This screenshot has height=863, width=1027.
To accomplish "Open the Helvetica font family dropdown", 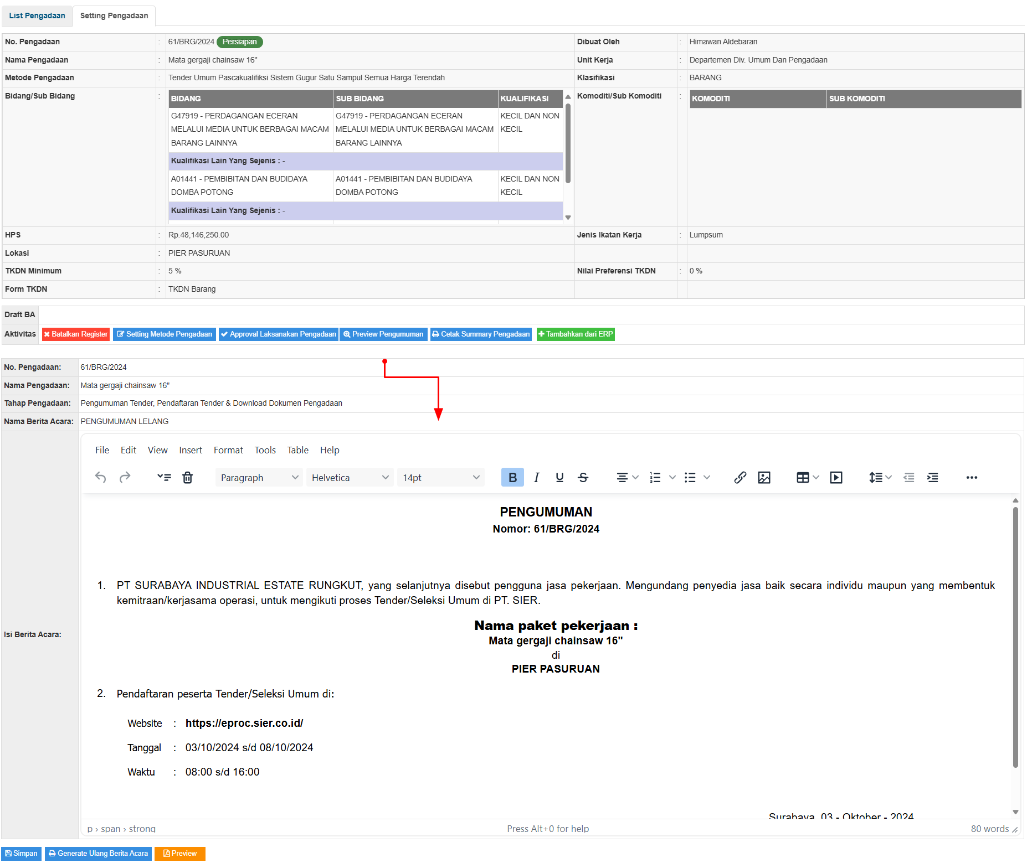I will [350, 478].
